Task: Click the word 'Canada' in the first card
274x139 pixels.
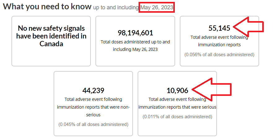Action: point(51,44)
